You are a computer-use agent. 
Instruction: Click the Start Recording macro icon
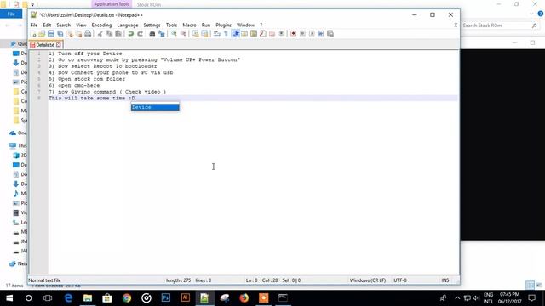click(293, 34)
